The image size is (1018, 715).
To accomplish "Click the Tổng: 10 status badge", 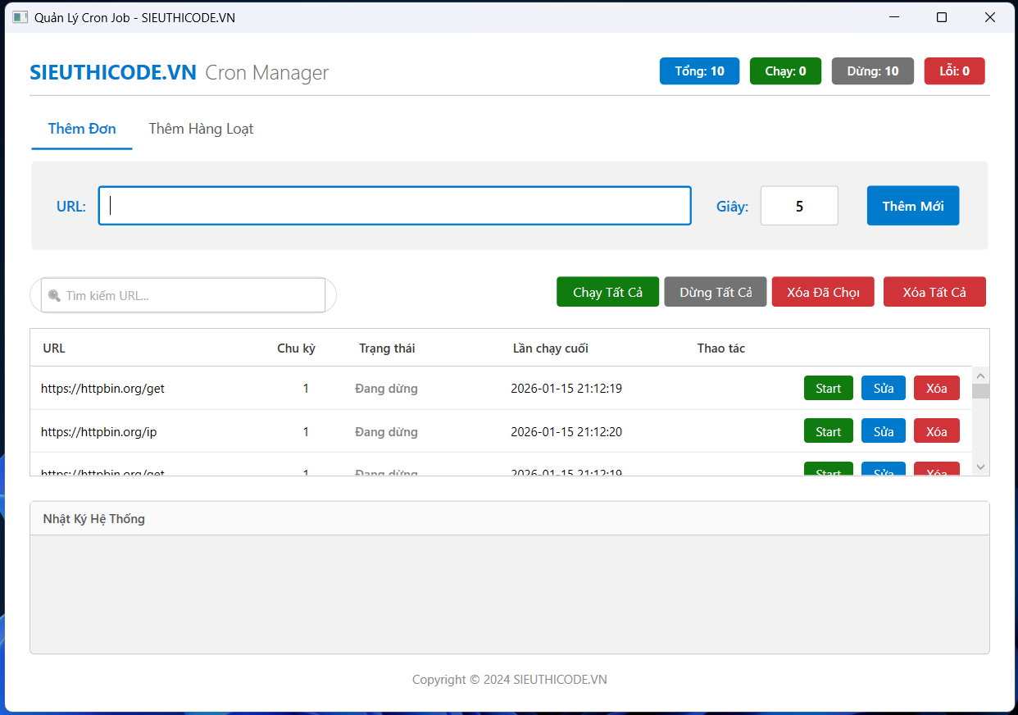I will pos(699,71).
